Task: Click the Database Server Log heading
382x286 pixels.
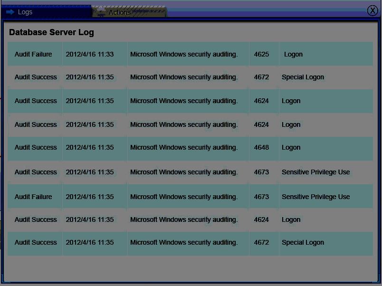Action: click(x=51, y=32)
